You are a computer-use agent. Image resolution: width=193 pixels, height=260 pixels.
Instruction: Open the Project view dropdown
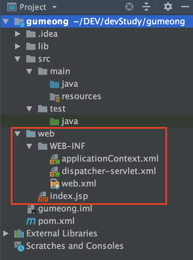pos(54,7)
